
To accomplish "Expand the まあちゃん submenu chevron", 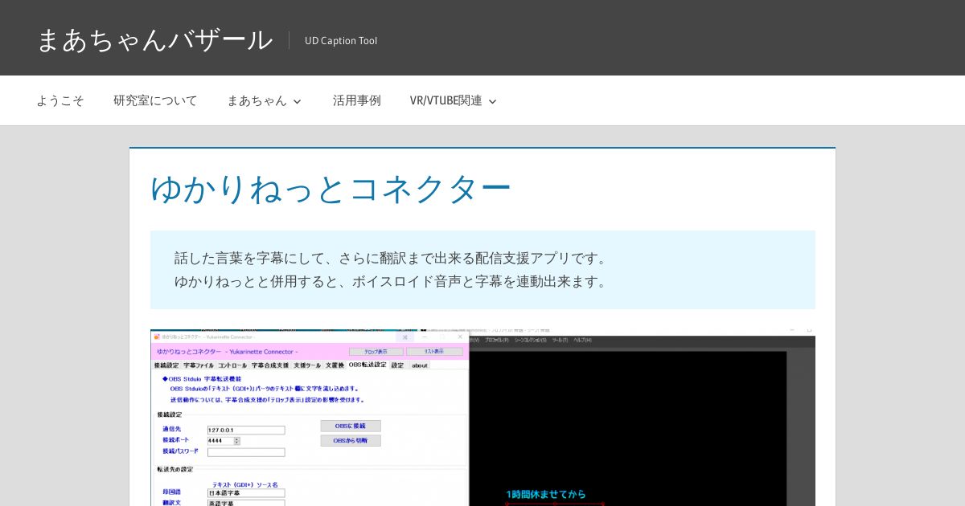I will pos(297,101).
